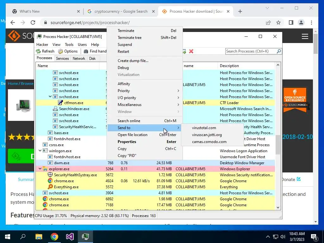
Task: Open the Hacker menu
Action: [x=42, y=44]
